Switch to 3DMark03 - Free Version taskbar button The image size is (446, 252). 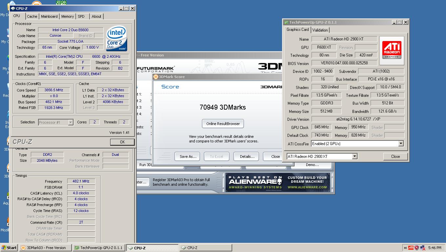click(x=46, y=248)
